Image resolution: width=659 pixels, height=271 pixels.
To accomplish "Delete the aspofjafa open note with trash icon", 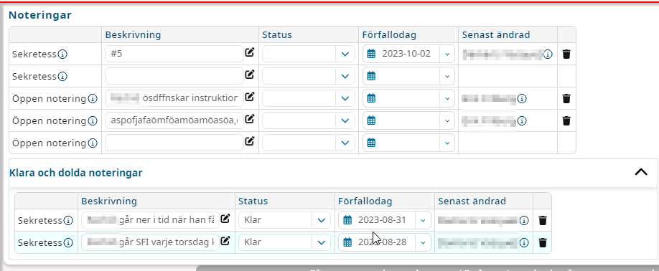I will click(566, 121).
